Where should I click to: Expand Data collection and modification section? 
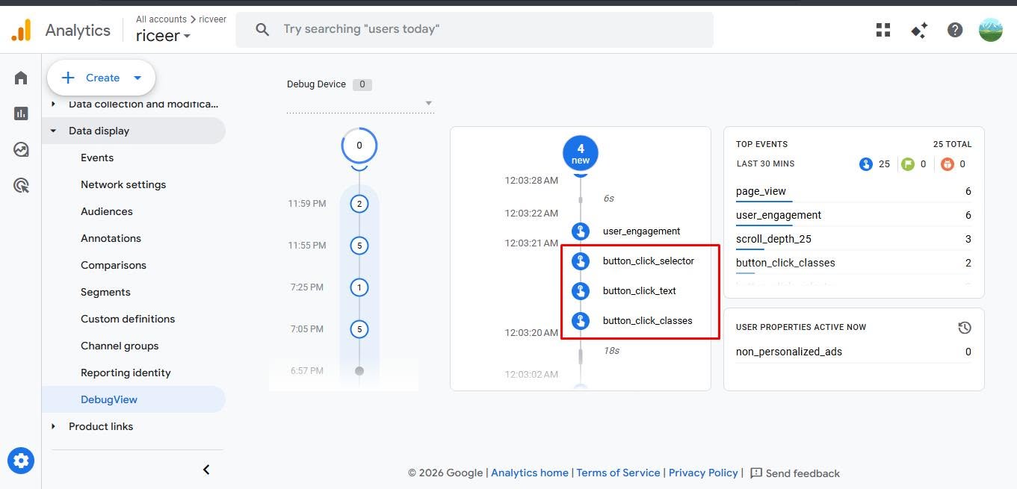click(53, 105)
